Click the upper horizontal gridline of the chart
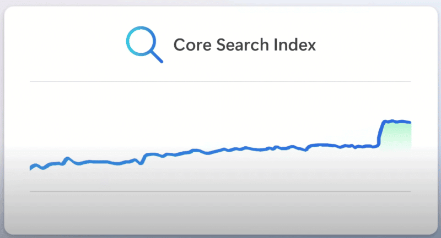This screenshot has height=238, width=441. point(220,81)
